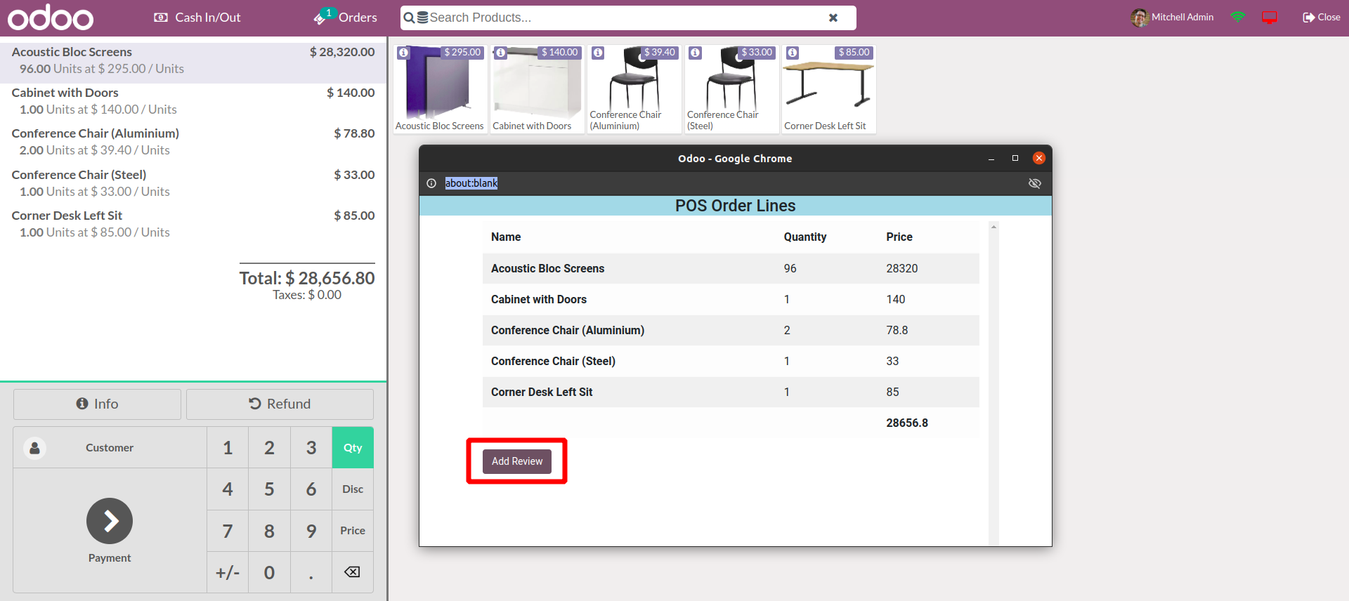The width and height of the screenshot is (1349, 601).
Task: Tap numpad key 7
Action: click(228, 531)
